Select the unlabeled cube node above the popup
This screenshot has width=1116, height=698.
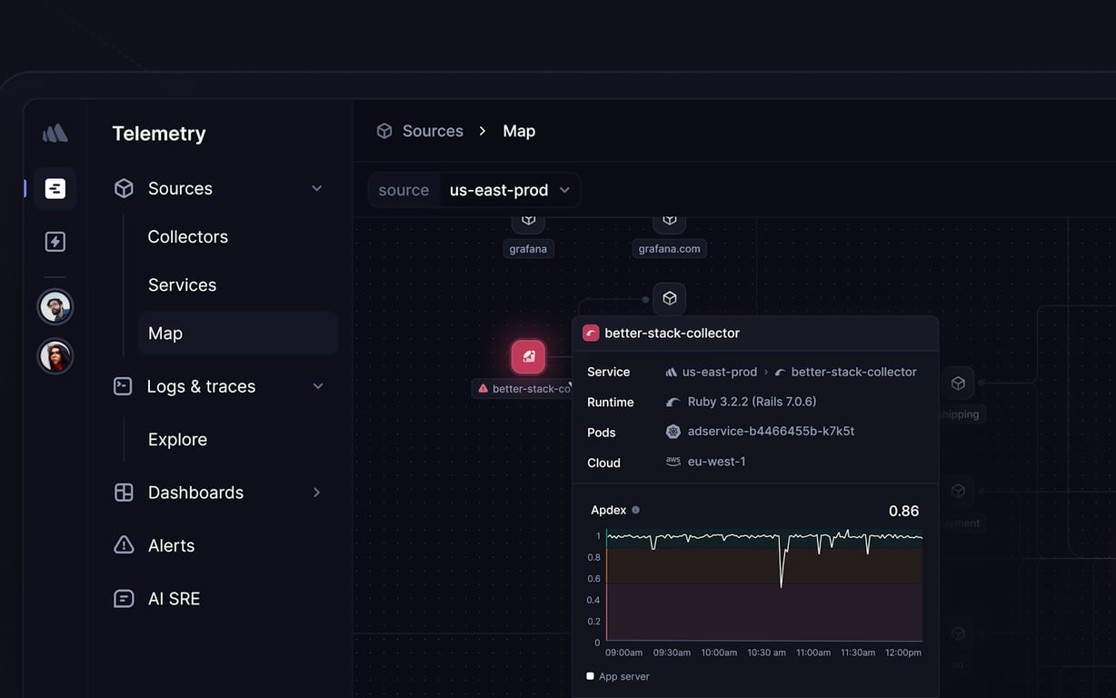(x=670, y=298)
